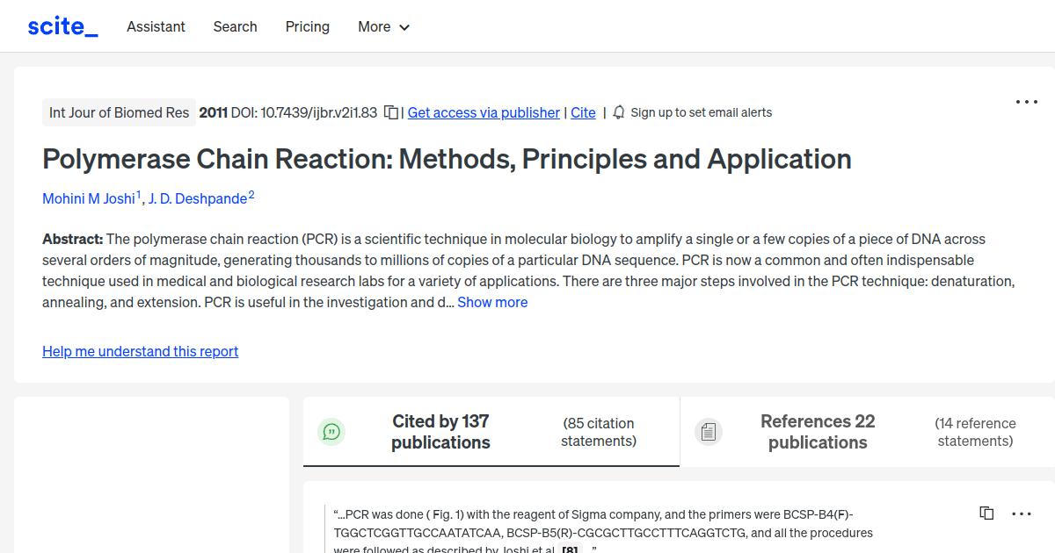Viewport: 1055px width, 553px height.
Task: Open the three-dot menu beside the quotation
Action: (x=1022, y=513)
